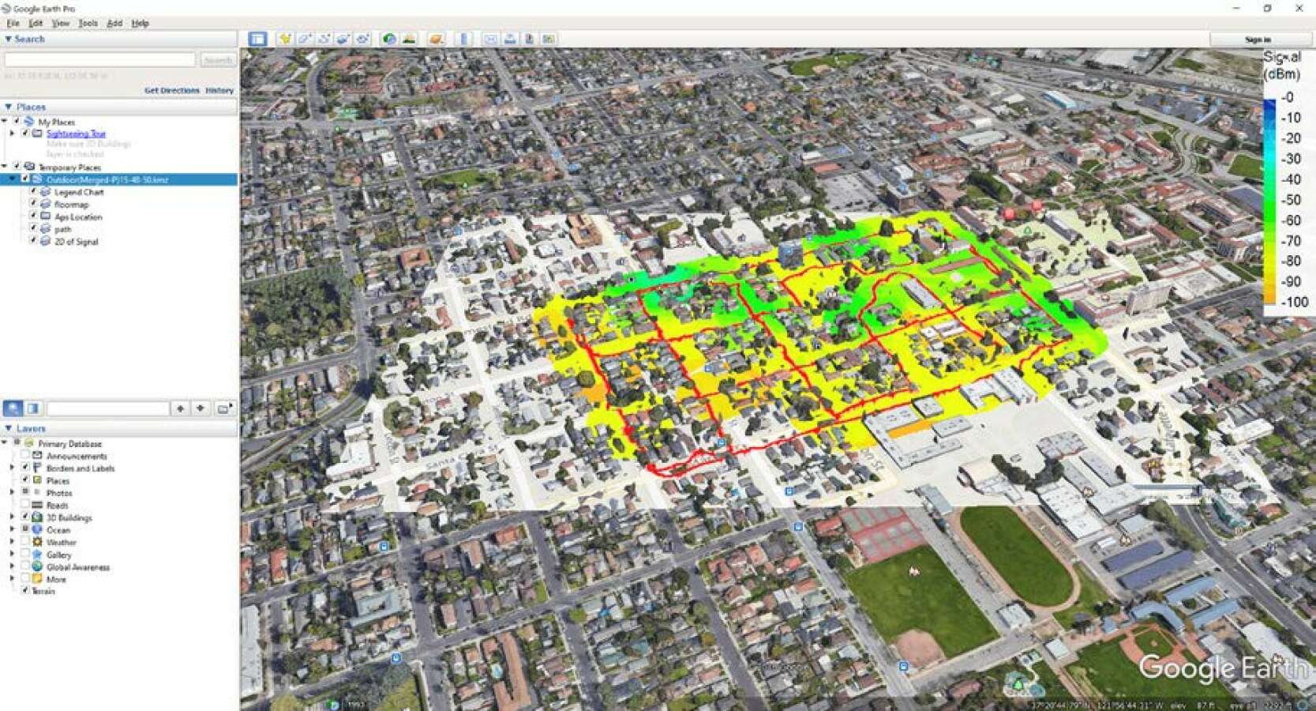Click the signal dBm color legend bar

coord(1269,201)
